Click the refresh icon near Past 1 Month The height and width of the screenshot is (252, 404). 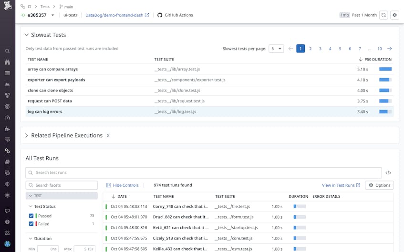click(x=383, y=15)
